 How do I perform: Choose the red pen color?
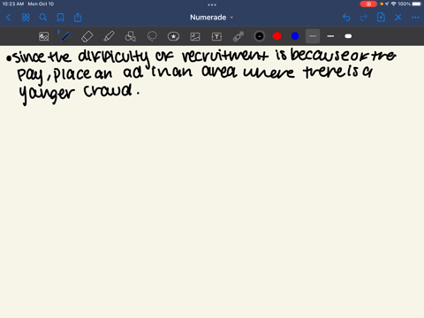tap(277, 36)
